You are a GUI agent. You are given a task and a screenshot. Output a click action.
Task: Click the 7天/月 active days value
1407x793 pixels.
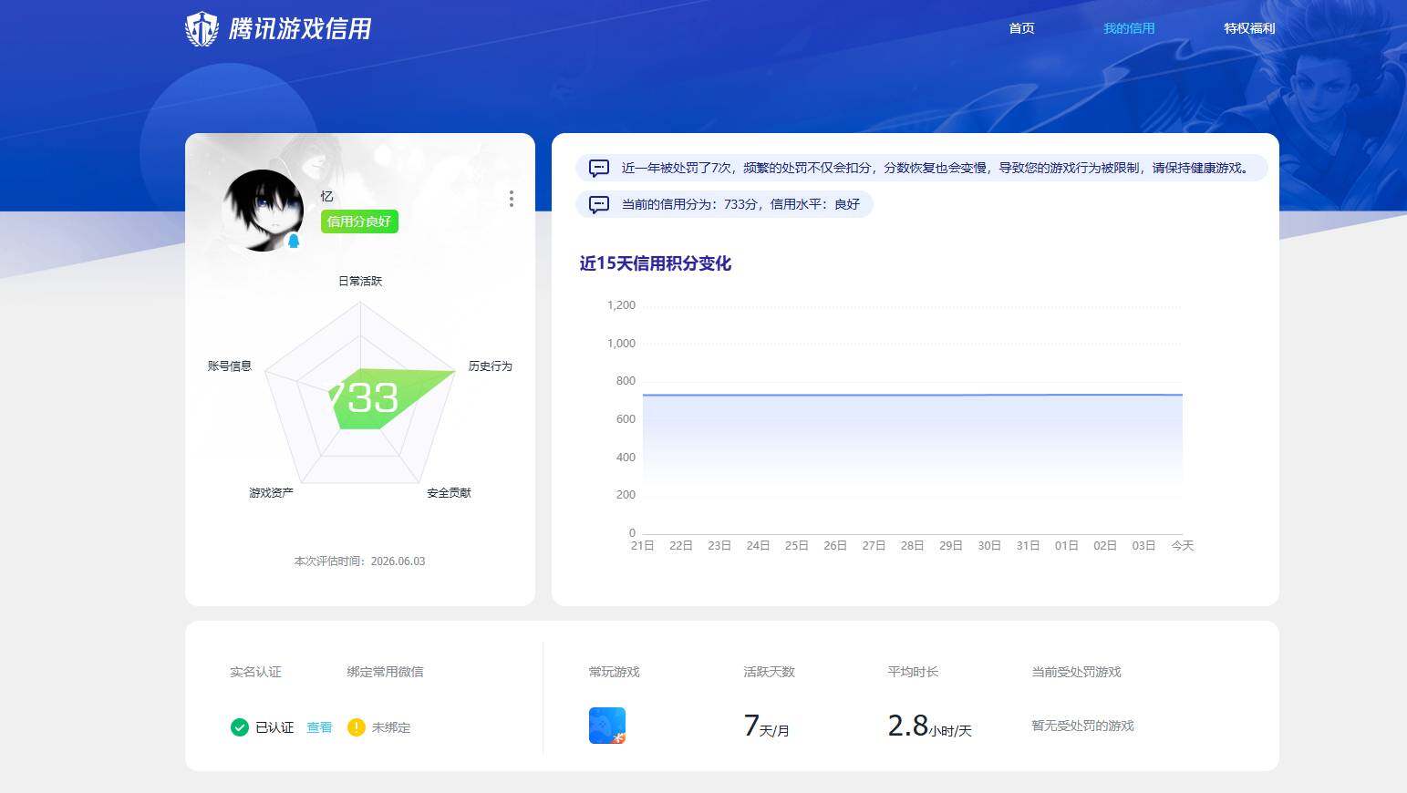point(767,726)
